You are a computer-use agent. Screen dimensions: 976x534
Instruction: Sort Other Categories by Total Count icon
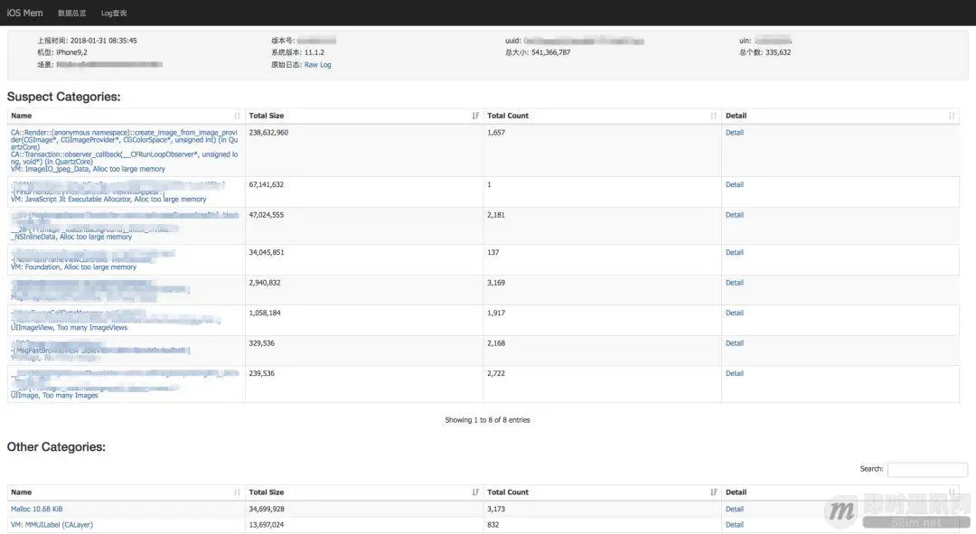point(713,492)
